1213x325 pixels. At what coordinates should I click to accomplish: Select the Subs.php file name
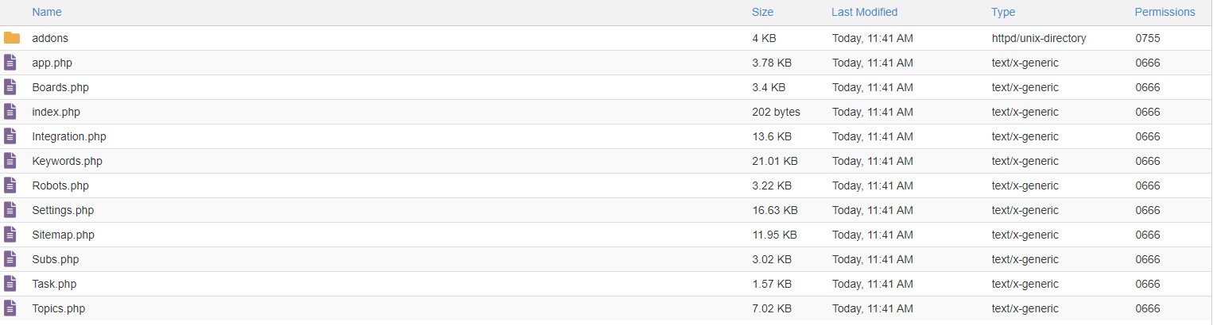(x=56, y=259)
